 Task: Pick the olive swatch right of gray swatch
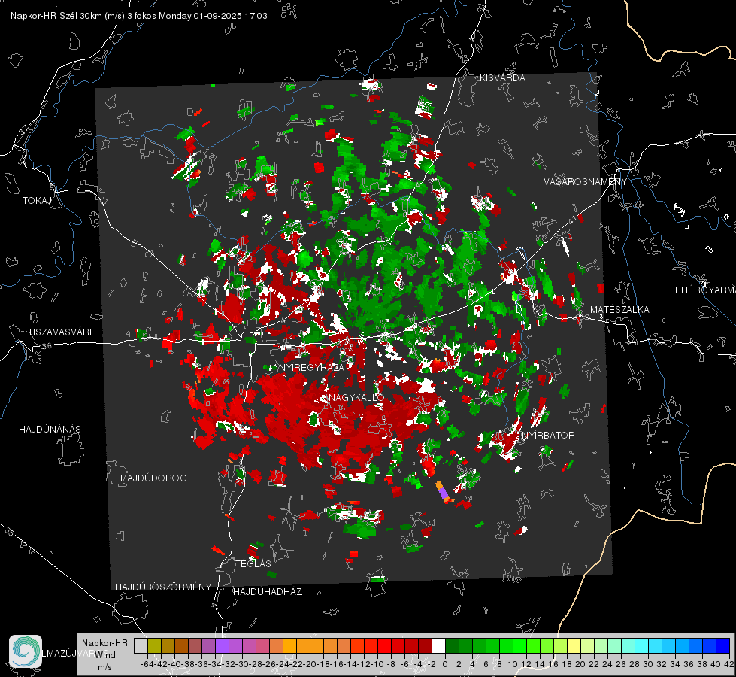pos(154,645)
